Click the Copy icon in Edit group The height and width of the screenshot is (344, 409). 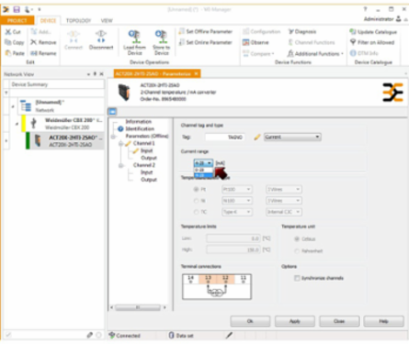click(x=8, y=42)
